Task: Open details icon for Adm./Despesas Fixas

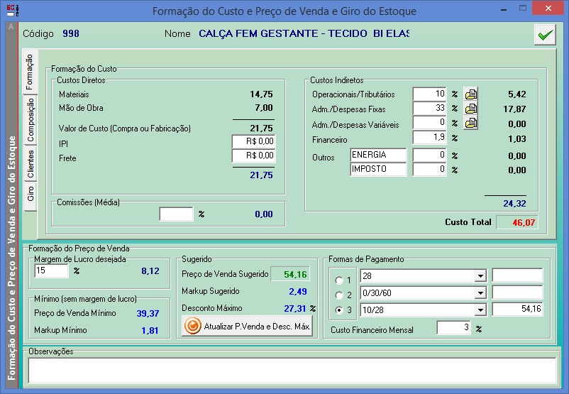Action: coord(470,109)
